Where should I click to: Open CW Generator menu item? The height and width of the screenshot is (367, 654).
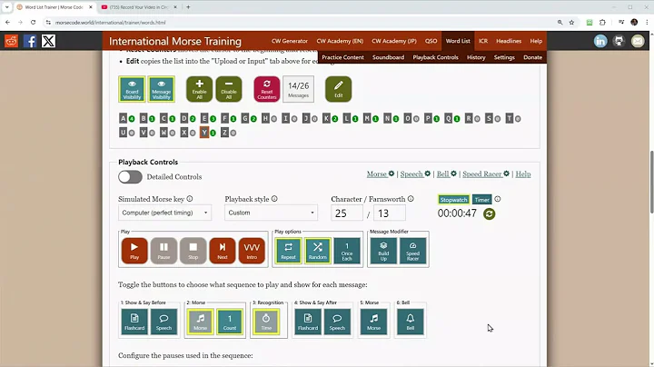tap(290, 41)
